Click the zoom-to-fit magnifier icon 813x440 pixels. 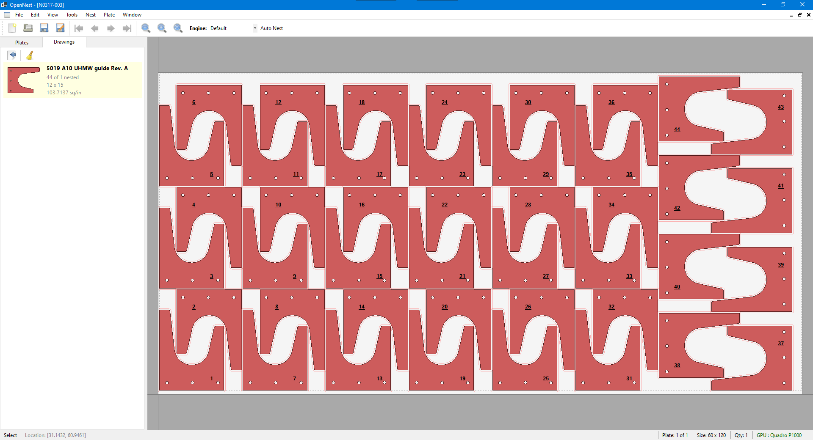point(178,28)
